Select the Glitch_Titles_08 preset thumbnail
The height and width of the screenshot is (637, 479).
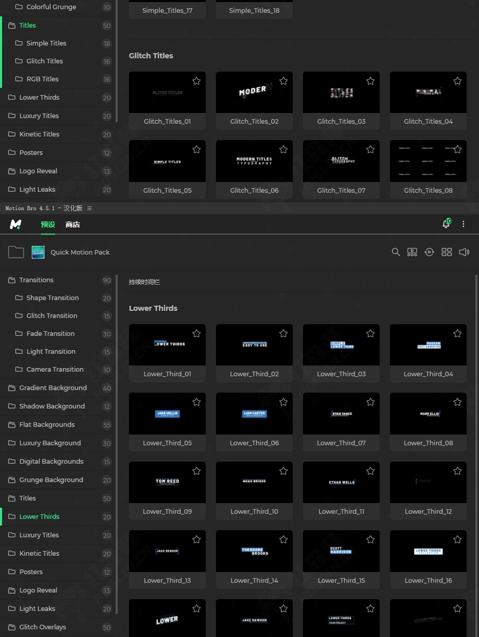(428, 161)
